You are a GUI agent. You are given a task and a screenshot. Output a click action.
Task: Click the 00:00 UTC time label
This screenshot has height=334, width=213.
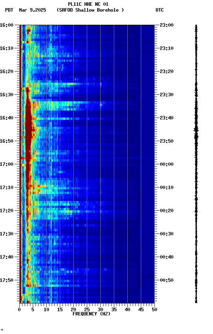coord(167,164)
